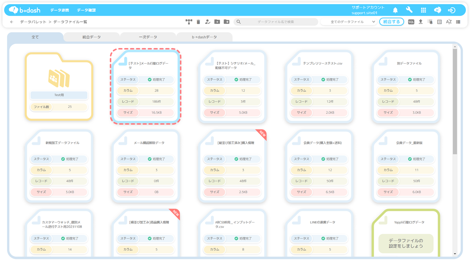Select カスタマーウォッチ_個別メール送付テスト用20231108 card
470x264 pixels.
pyautogui.click(x=59, y=233)
